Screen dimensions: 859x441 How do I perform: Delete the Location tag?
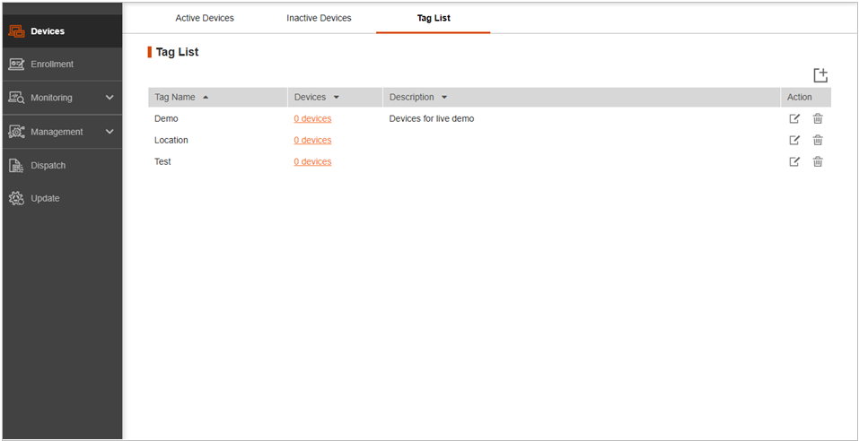[x=818, y=140]
